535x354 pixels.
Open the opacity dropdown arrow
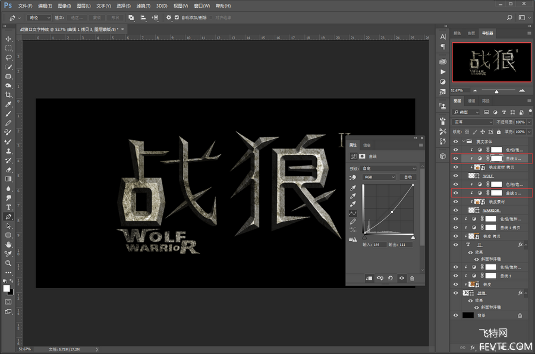click(529, 122)
